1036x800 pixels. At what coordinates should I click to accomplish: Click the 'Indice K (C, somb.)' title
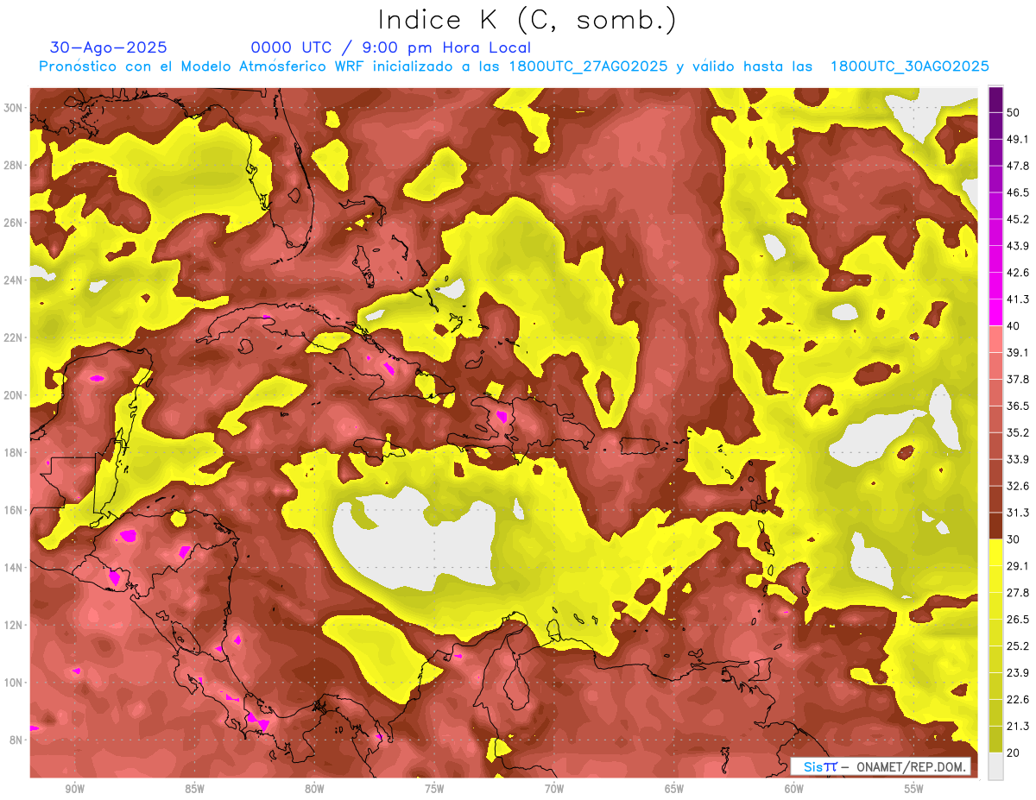(x=527, y=19)
